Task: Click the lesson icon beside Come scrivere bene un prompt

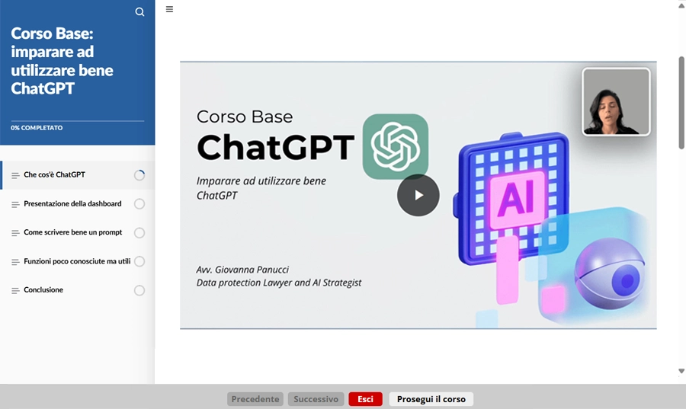Action: tap(15, 233)
